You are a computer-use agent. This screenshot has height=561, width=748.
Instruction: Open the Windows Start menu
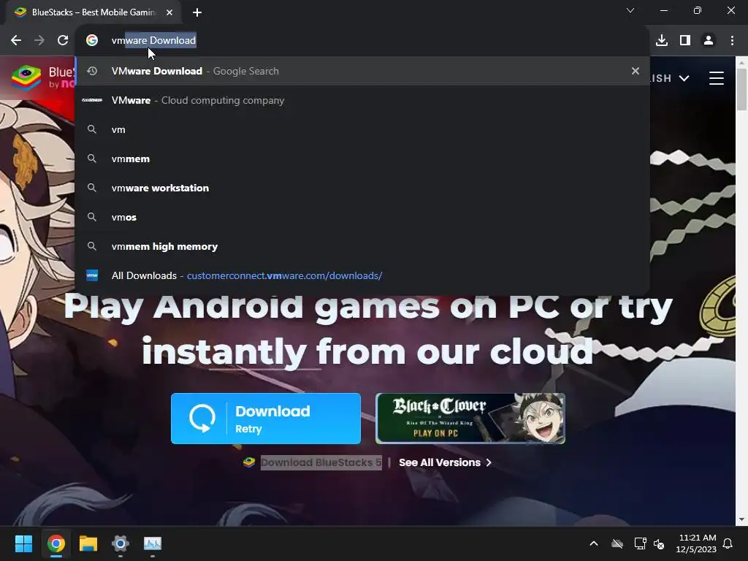(x=23, y=543)
